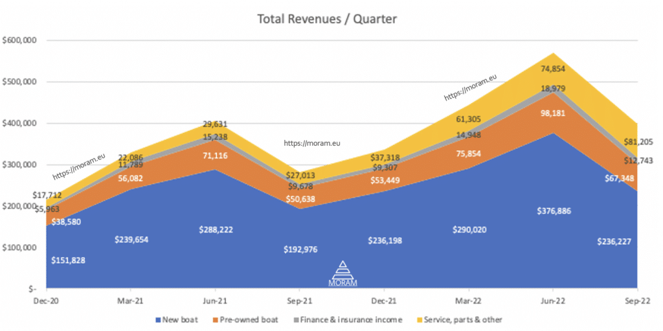The image size is (663, 331).
Task: Click the $400,000 y-axis label
Action: coord(19,124)
